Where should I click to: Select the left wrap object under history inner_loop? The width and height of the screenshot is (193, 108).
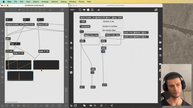(x=82, y=41)
